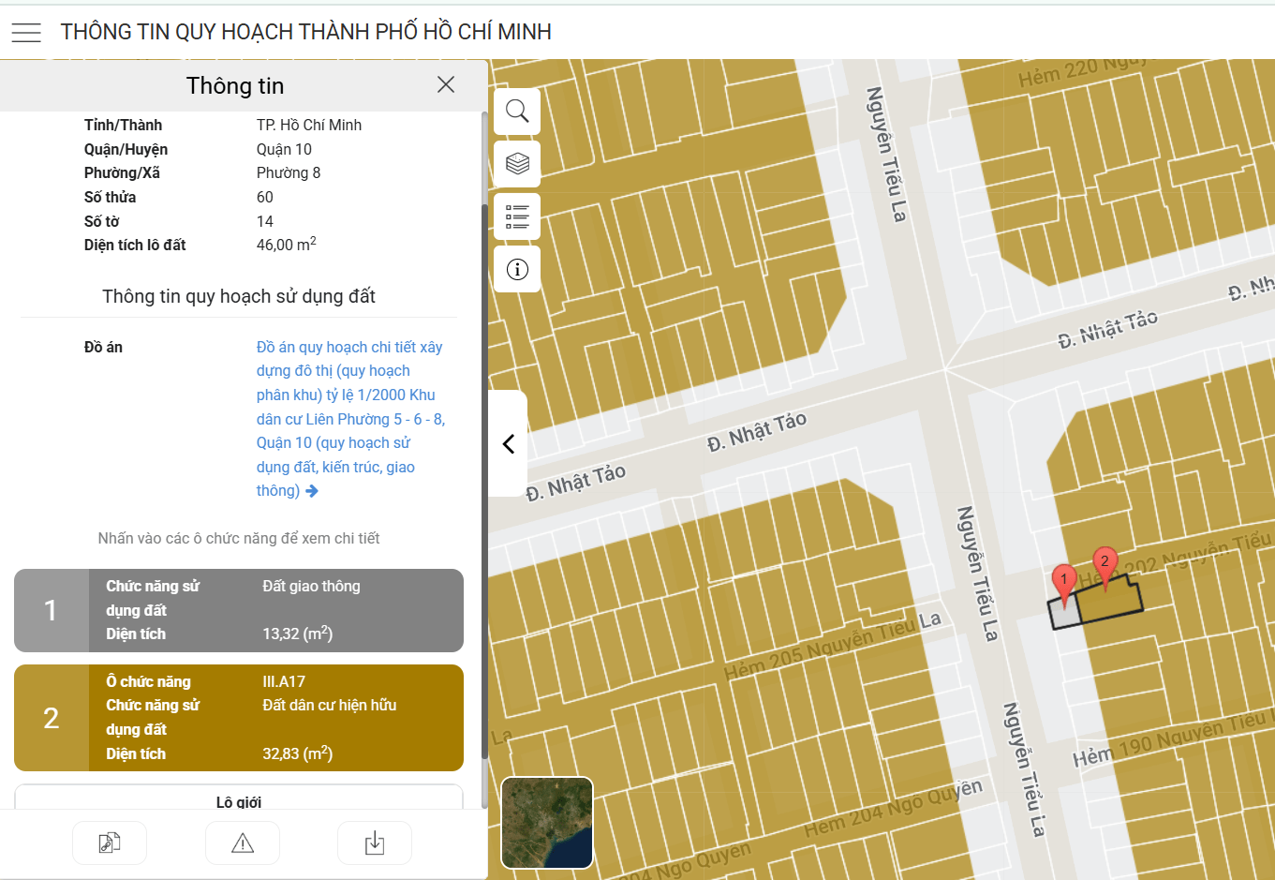The width and height of the screenshot is (1275, 880).
Task: Click the warning triangle report button
Action: (x=243, y=843)
